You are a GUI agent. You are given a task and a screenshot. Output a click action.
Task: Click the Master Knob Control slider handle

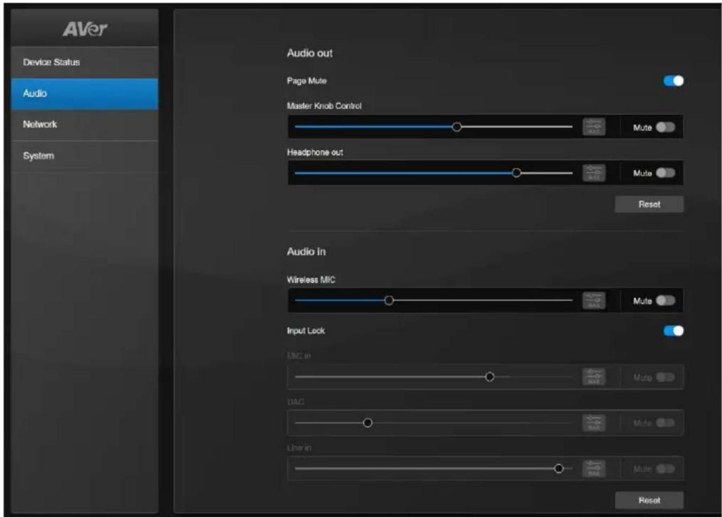[456, 127]
